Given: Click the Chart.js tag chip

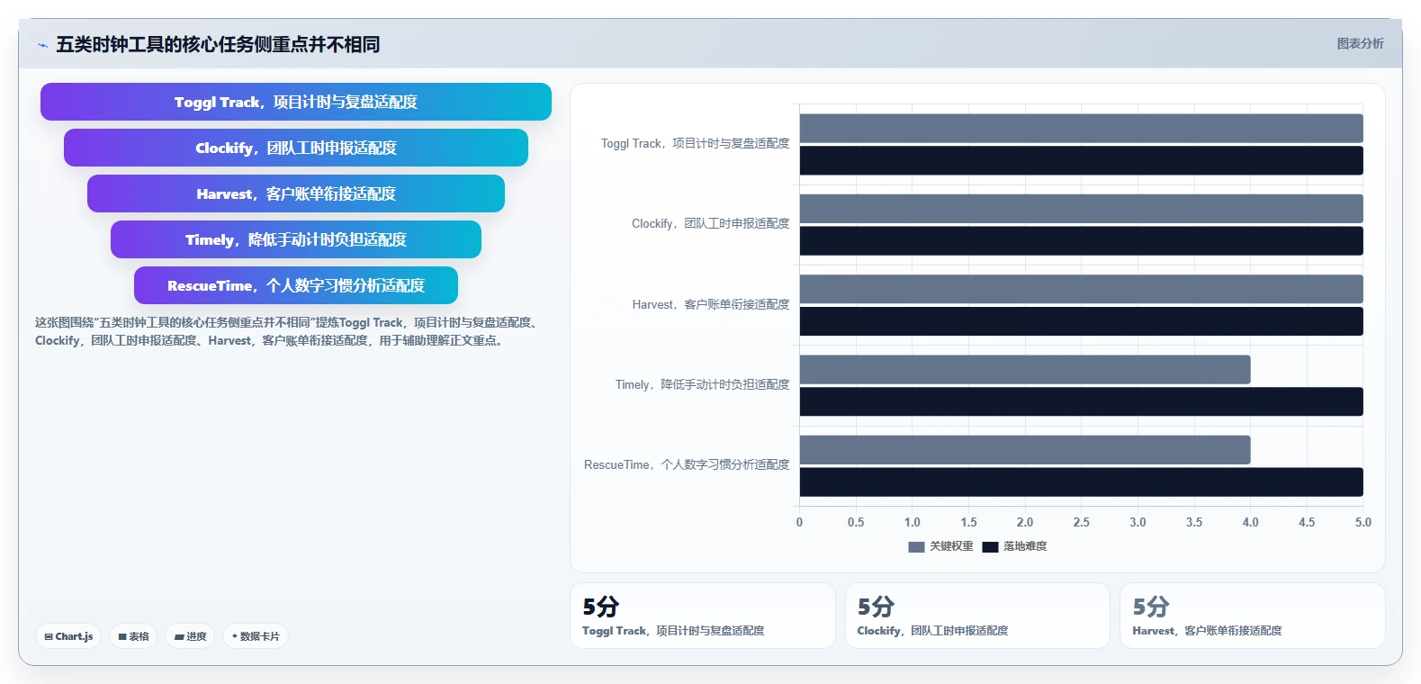Looking at the screenshot, I should coord(68,636).
